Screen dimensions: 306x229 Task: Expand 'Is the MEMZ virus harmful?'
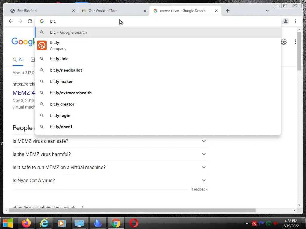pyautogui.click(x=110, y=154)
